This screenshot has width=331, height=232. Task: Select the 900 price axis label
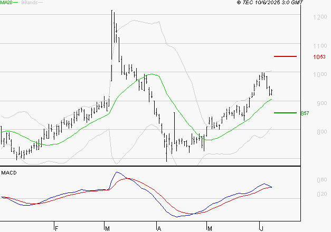[321, 103]
